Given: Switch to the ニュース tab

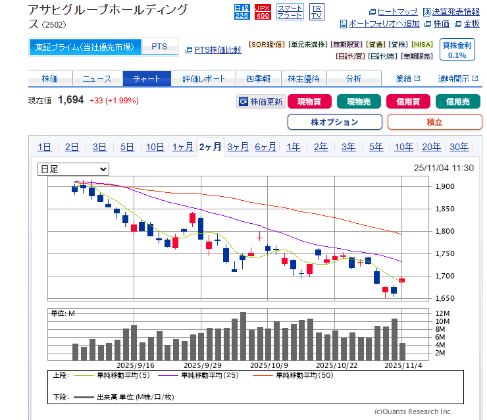Looking at the screenshot, I should (97, 79).
